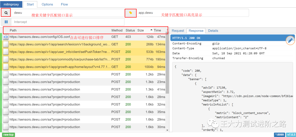Click the search magnifier icon
The height and width of the screenshot is (137, 296).
tap(6, 13)
